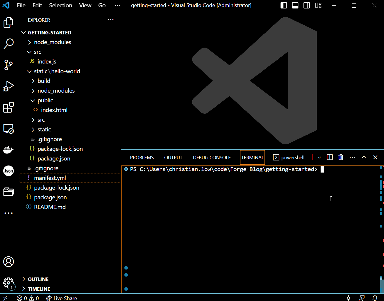
Task: Open the Extensions view icon
Action: 9,107
